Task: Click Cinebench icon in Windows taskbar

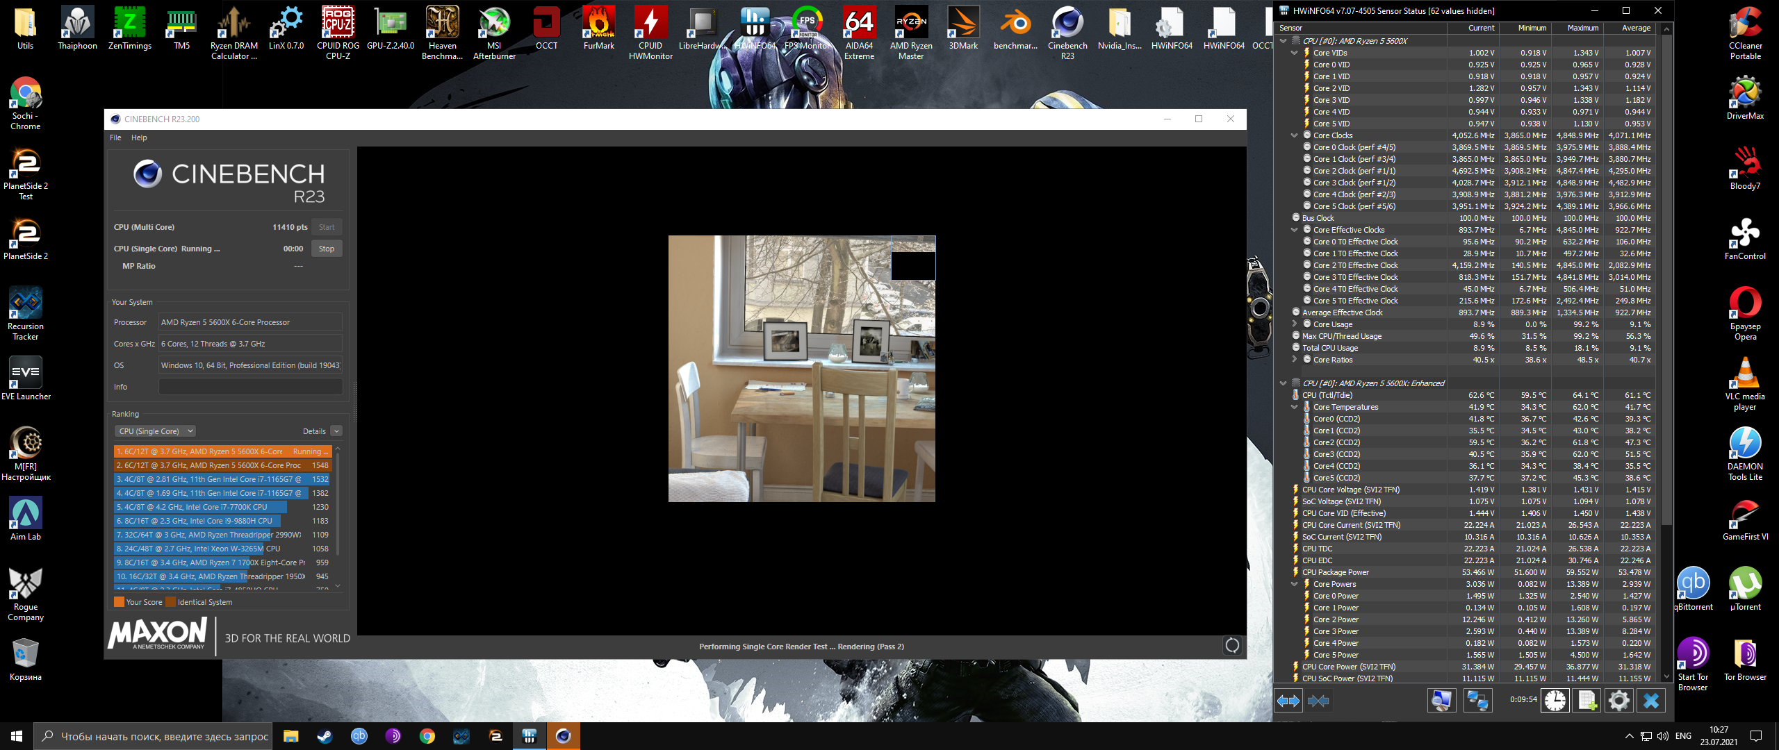Action: pos(563,736)
